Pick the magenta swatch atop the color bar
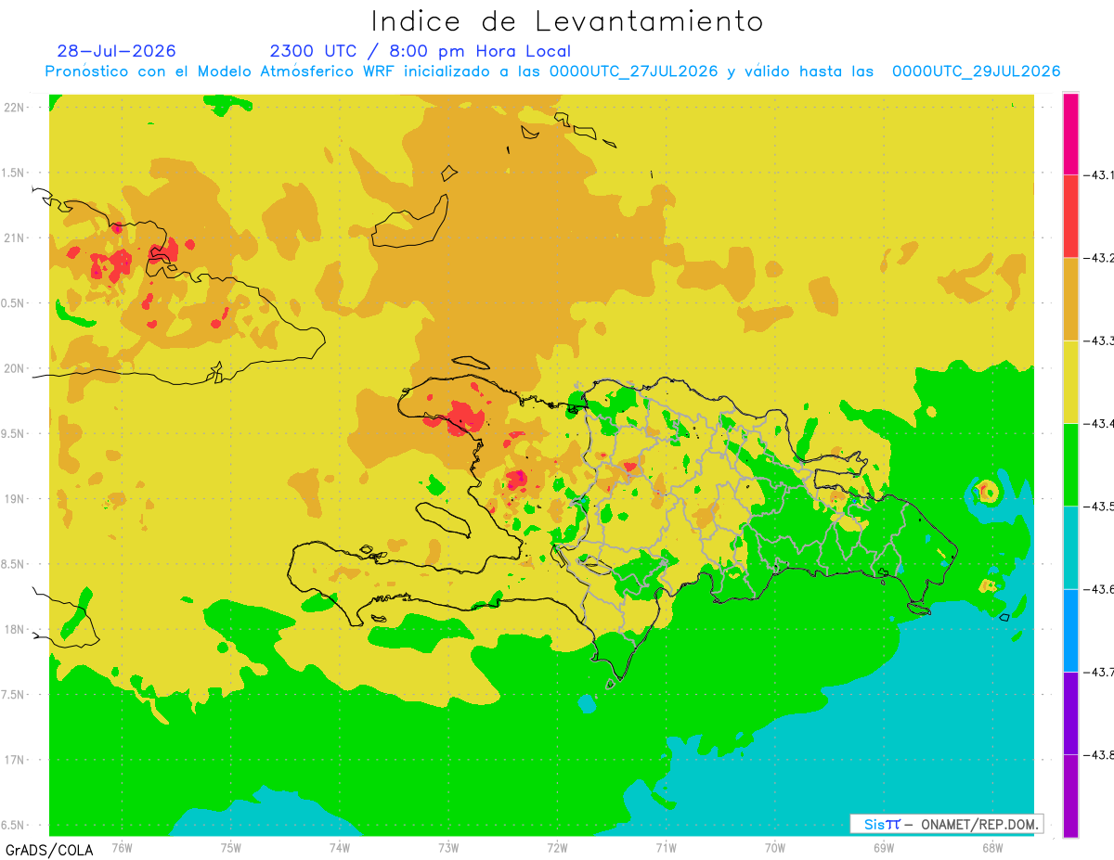 pos(1070,134)
